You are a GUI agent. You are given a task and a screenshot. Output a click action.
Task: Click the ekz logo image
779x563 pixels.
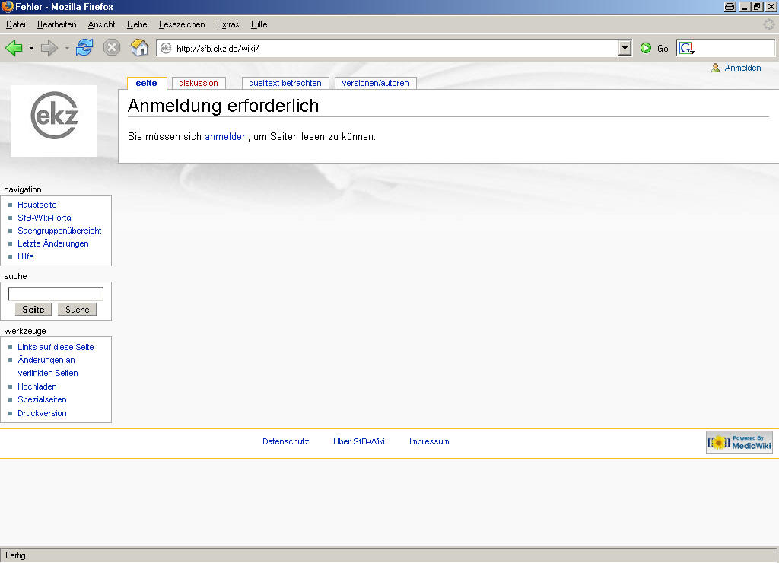(x=54, y=120)
